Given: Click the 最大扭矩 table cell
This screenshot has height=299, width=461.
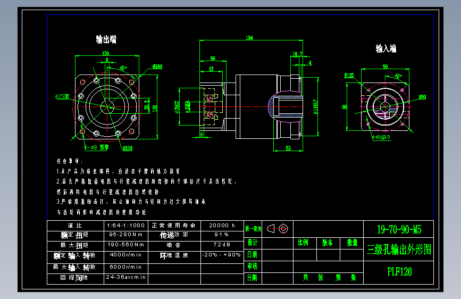Looking at the screenshot, I should tap(76, 245).
